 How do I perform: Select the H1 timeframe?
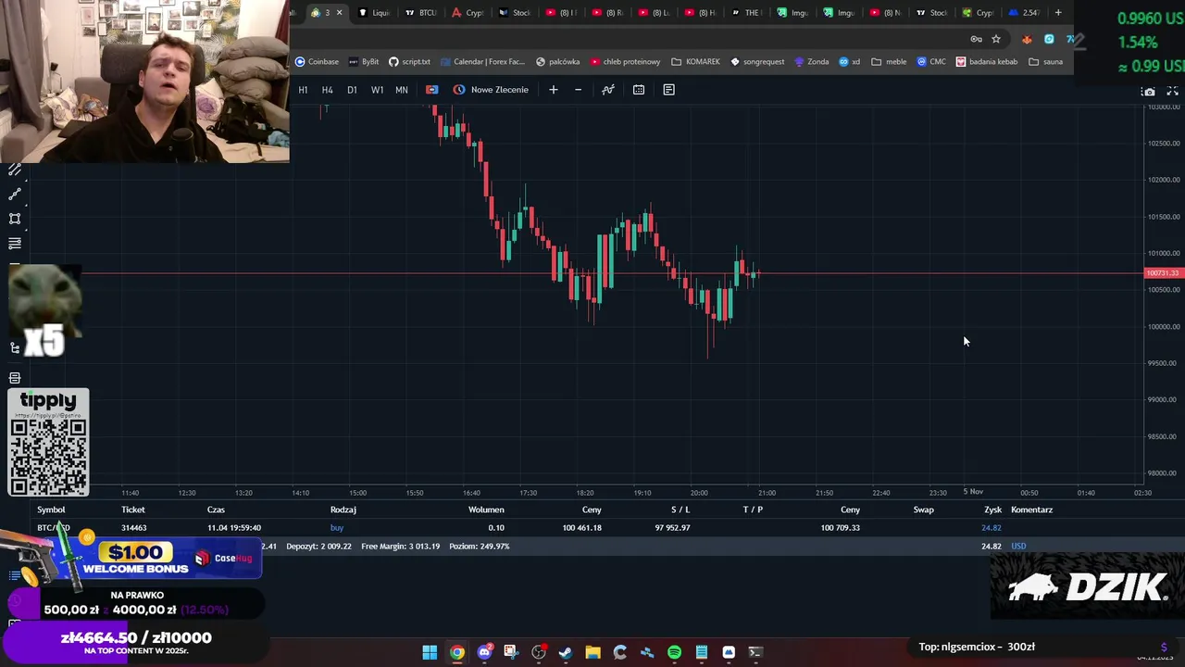tap(303, 90)
